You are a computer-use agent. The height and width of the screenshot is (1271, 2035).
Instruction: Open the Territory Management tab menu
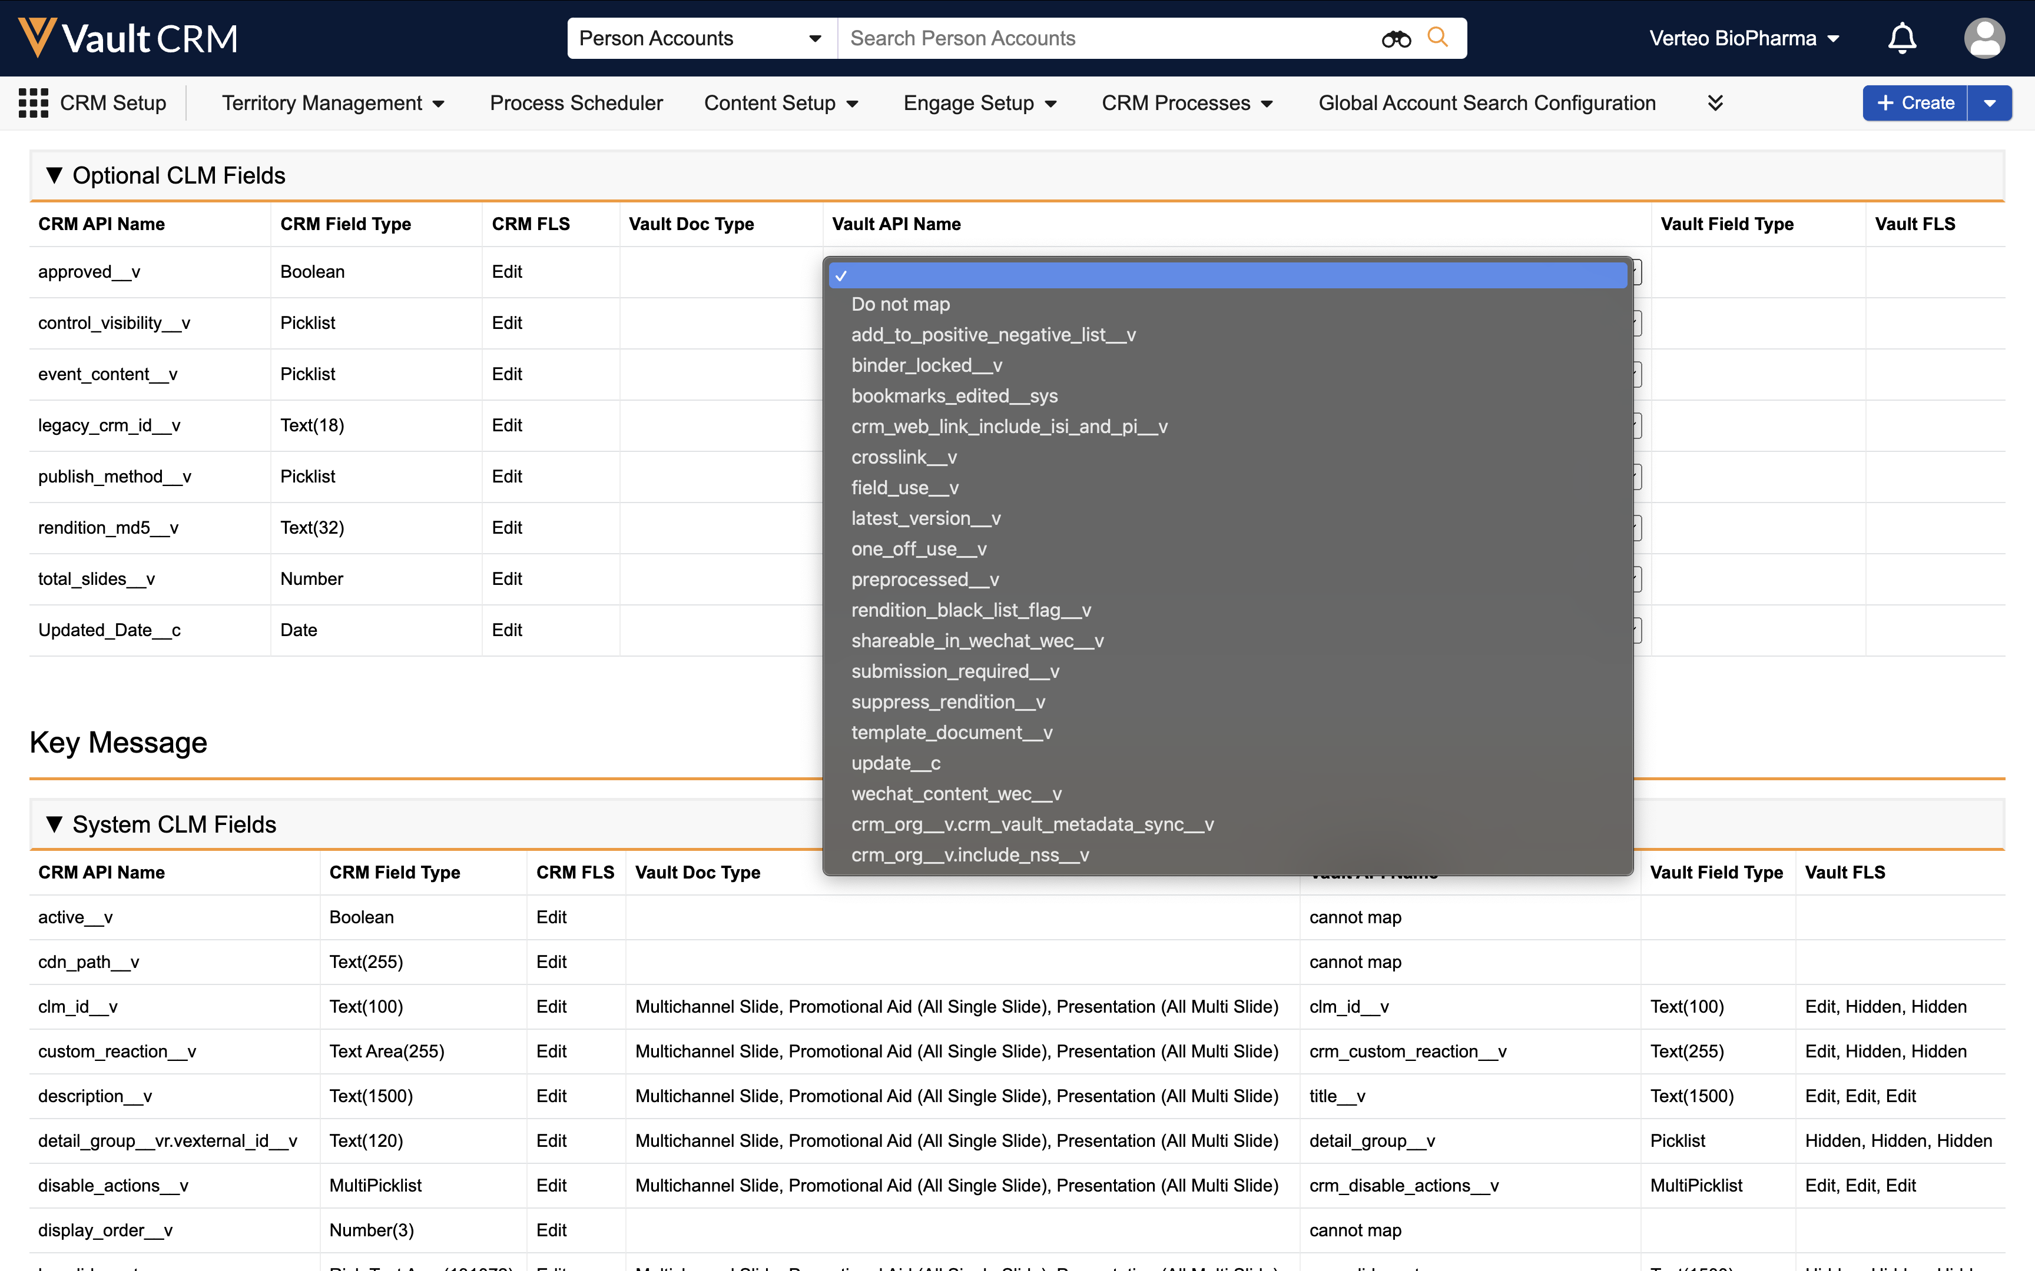pos(333,104)
